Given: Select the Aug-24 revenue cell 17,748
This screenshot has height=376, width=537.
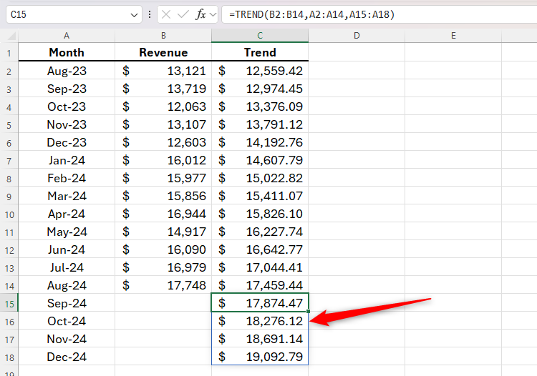Looking at the screenshot, I should click(x=163, y=285).
